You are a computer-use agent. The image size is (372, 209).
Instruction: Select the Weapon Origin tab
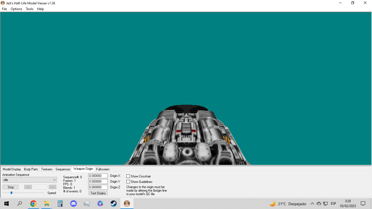click(x=83, y=169)
